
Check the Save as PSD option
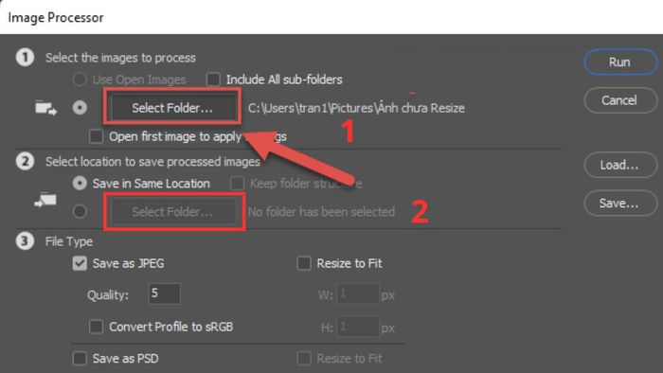click(x=80, y=358)
